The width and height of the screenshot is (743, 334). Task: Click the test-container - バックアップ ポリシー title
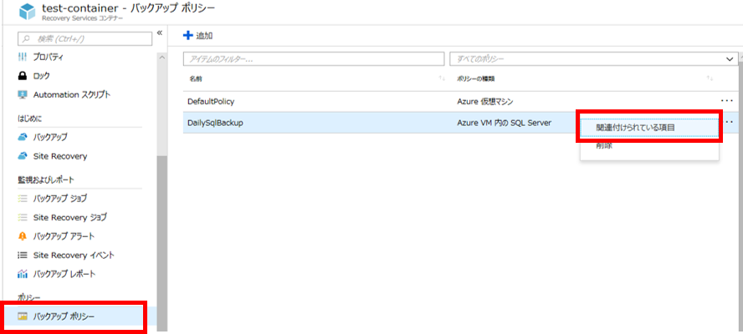tap(128, 8)
